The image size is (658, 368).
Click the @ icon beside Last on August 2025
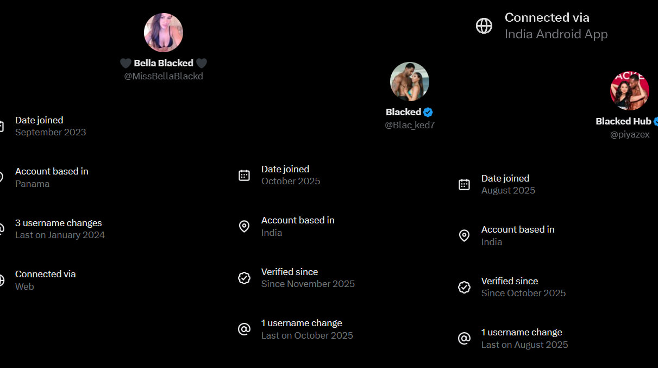(x=464, y=338)
